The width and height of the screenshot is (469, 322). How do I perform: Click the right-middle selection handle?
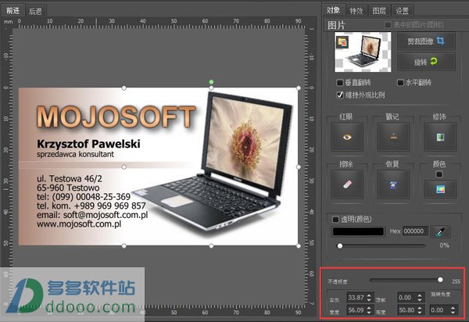click(299, 166)
